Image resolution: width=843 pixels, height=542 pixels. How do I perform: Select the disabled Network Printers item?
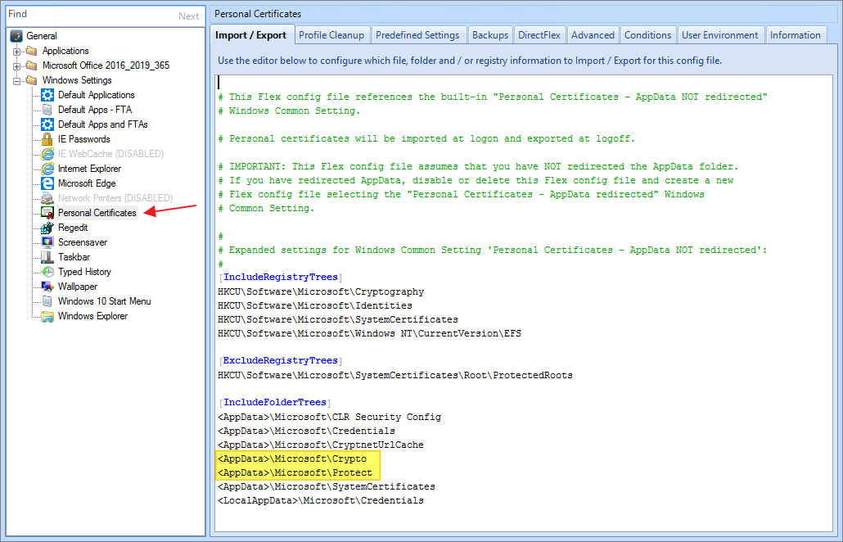115,198
